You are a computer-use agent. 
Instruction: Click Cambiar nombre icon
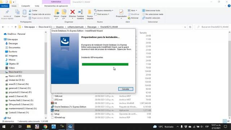click(x=80, y=12)
